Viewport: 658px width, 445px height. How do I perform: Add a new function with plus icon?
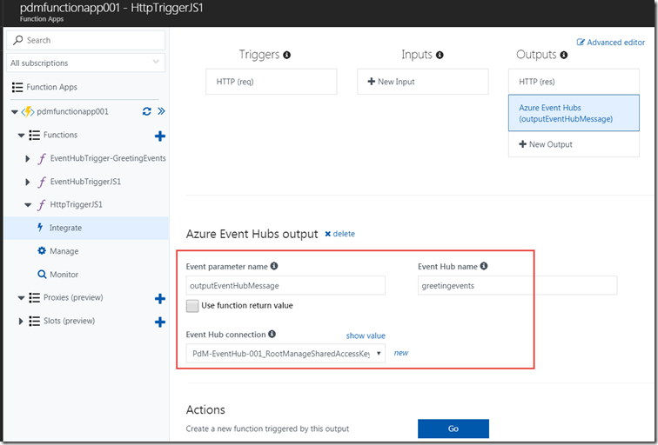click(159, 136)
